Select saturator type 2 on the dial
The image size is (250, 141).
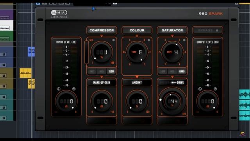click(159, 52)
